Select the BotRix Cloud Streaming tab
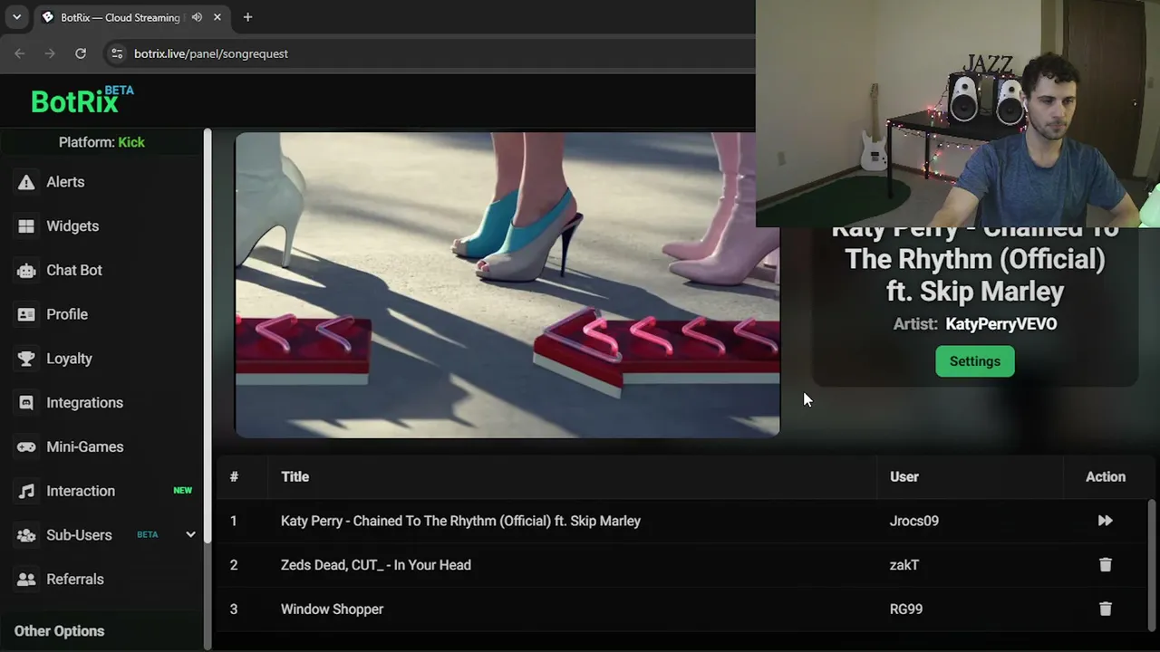Image resolution: width=1160 pixels, height=652 pixels. (x=132, y=17)
